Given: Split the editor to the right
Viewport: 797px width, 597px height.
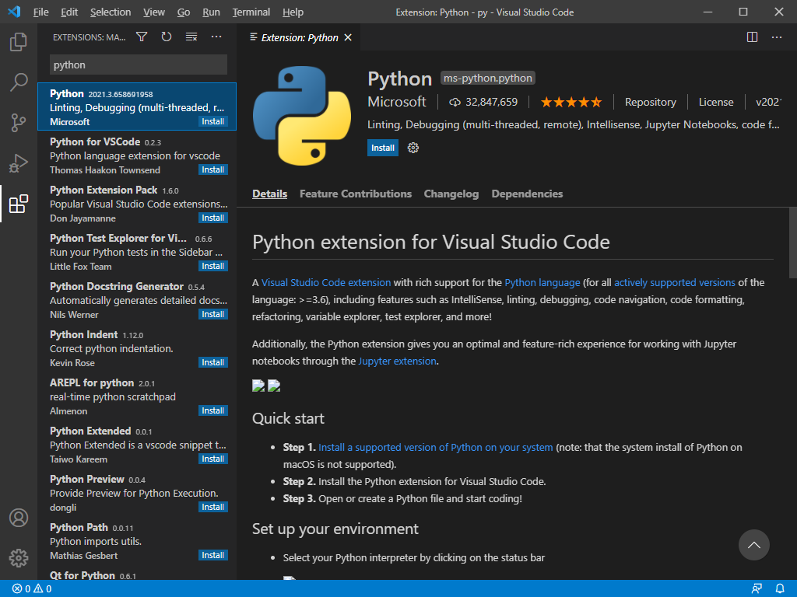Looking at the screenshot, I should coord(753,37).
